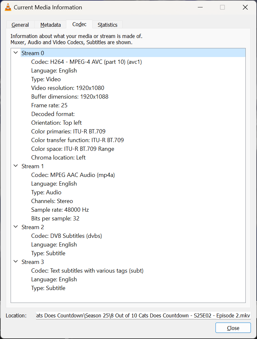Select 'Color transfer function: ITU-R BT.709' row
This screenshot has height=339, width=257.
78,140
